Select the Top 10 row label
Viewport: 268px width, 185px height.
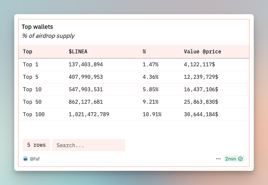click(32, 89)
